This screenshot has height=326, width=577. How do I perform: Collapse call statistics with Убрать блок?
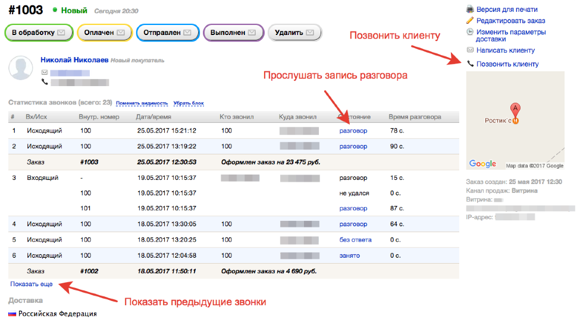(188, 103)
